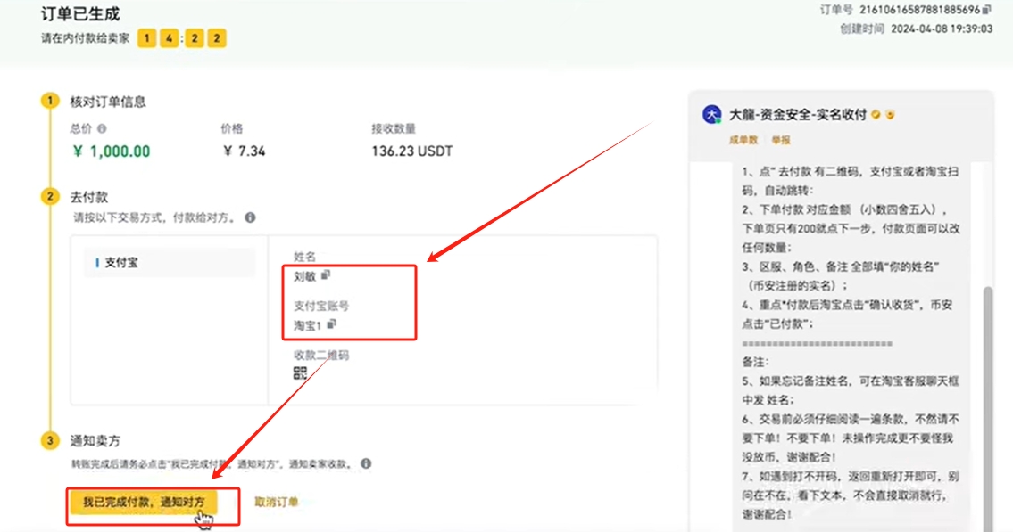Copy the order number
Screen dimensions: 1013x532
986,10
